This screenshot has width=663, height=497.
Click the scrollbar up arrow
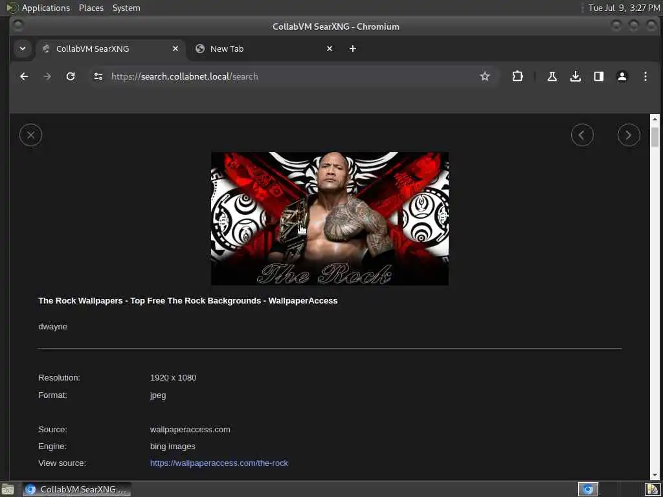pos(655,118)
